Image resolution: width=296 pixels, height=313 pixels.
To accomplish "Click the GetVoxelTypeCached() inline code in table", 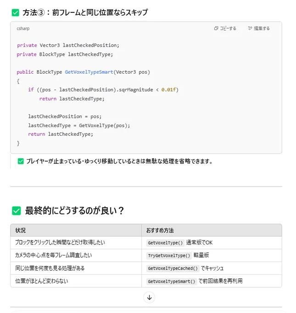I will [x=173, y=268].
